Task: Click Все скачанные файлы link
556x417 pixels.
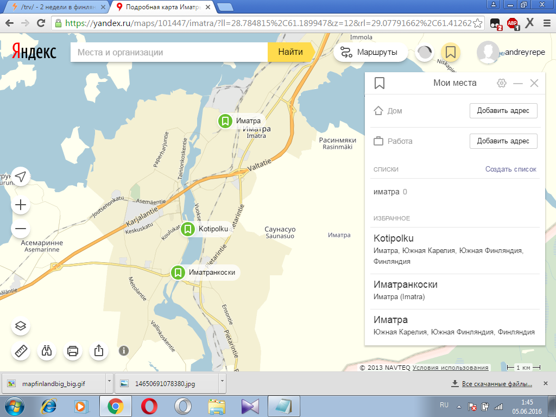Action: 497,384
